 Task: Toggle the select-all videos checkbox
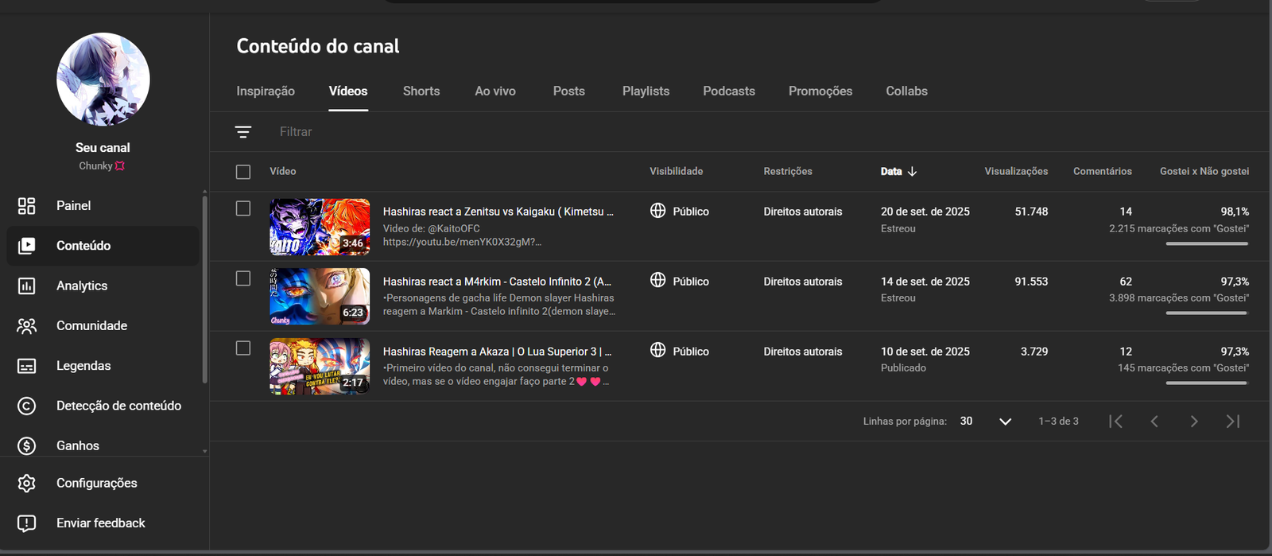pos(243,172)
